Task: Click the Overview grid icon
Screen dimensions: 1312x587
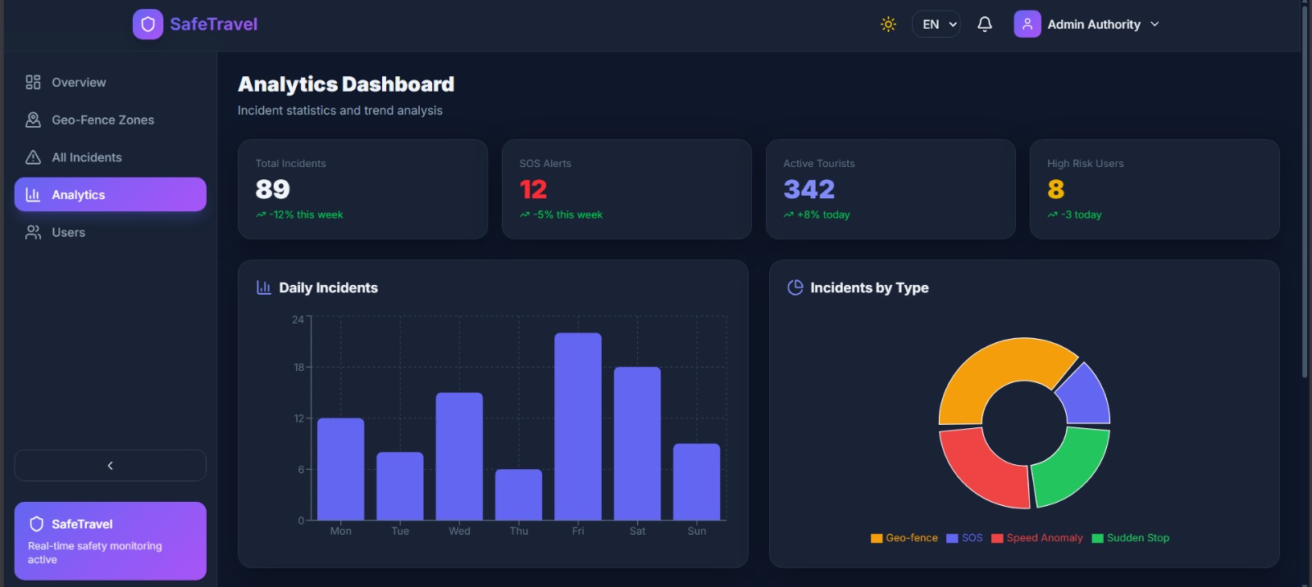Action: click(x=33, y=82)
